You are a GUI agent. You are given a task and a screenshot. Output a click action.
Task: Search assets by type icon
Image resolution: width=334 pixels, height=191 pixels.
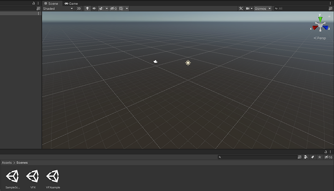306,157
